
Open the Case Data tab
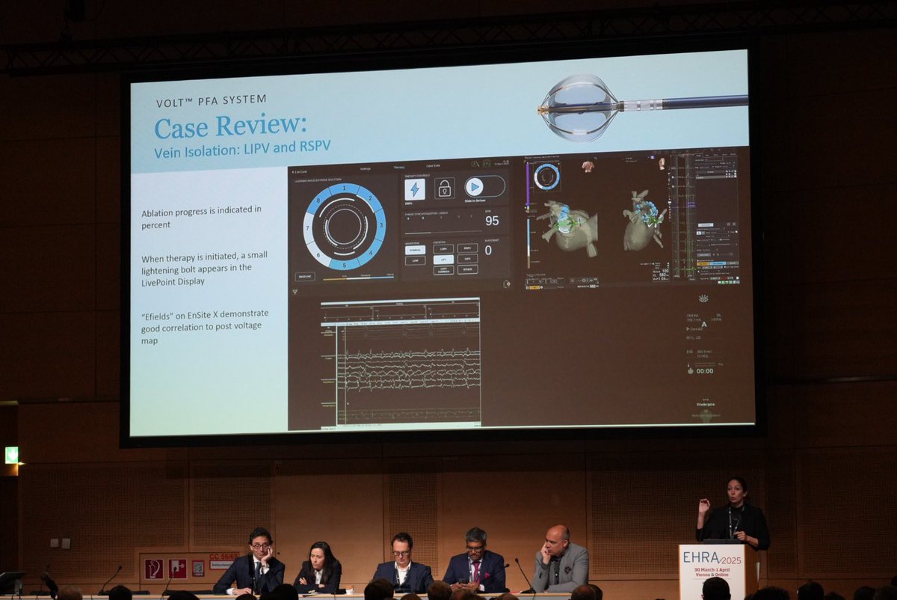click(x=433, y=165)
